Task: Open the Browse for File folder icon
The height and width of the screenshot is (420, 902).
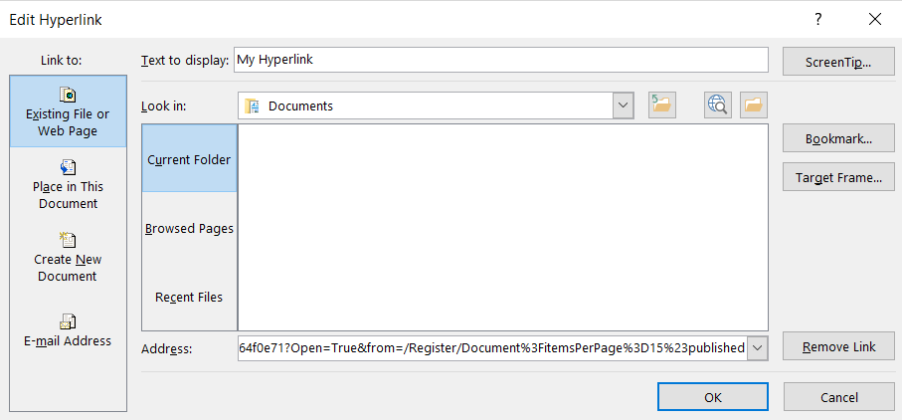Action: point(753,105)
